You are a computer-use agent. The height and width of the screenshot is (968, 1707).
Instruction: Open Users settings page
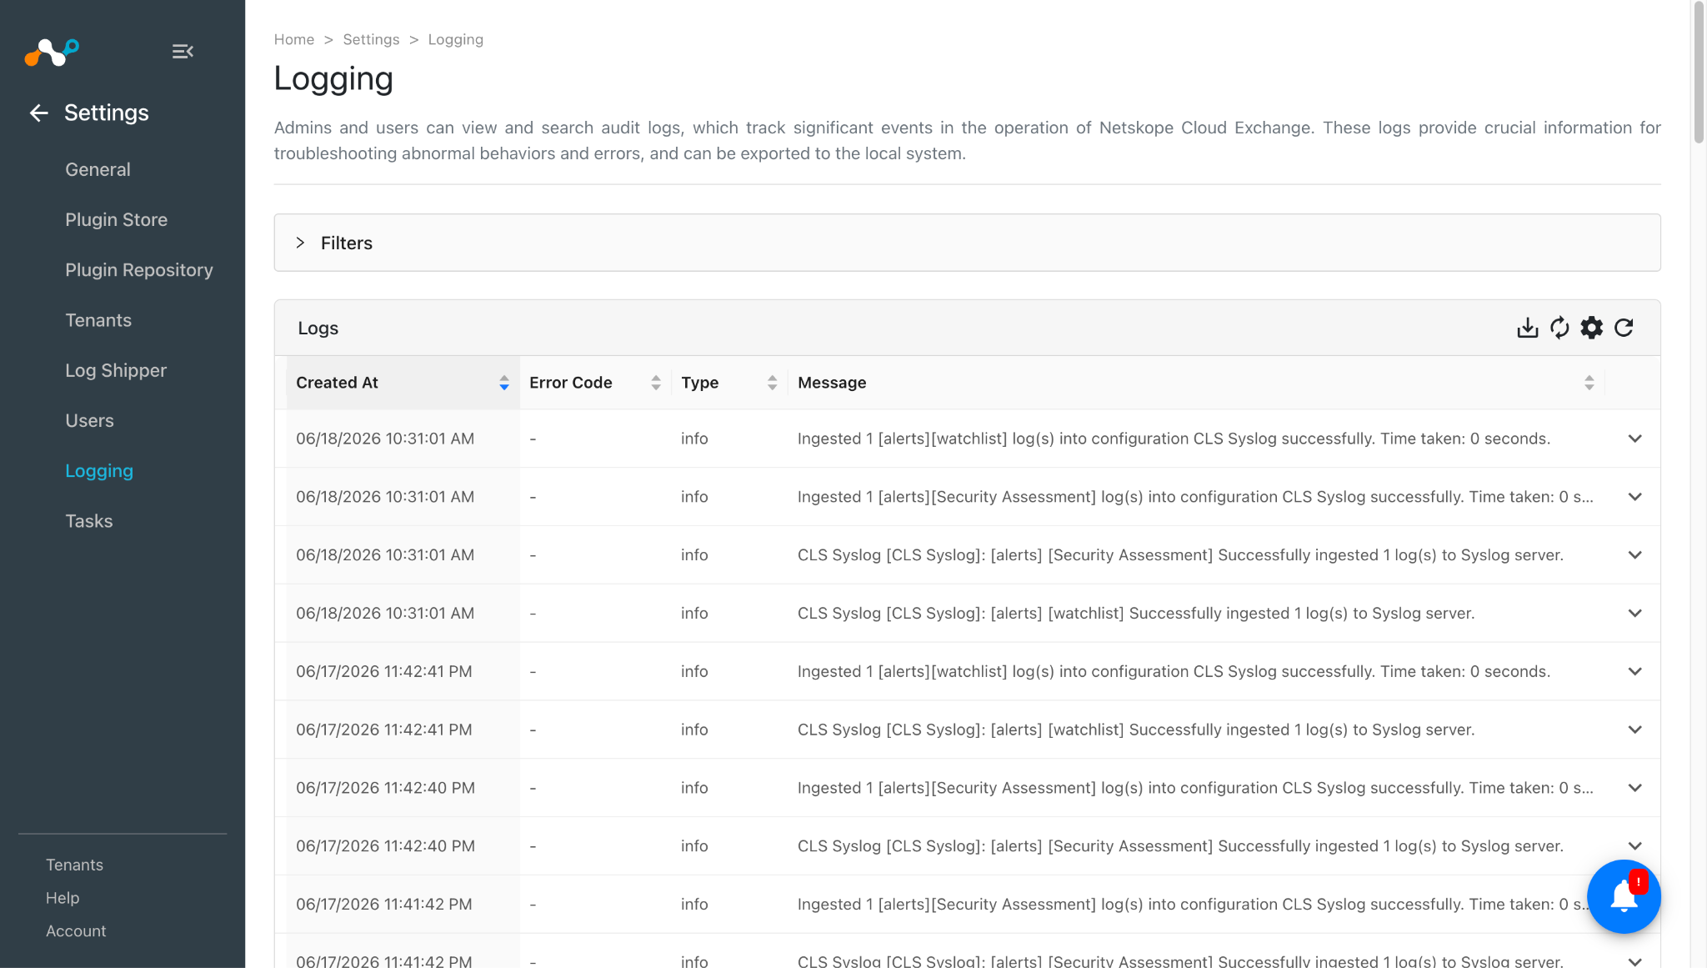[x=89, y=420]
